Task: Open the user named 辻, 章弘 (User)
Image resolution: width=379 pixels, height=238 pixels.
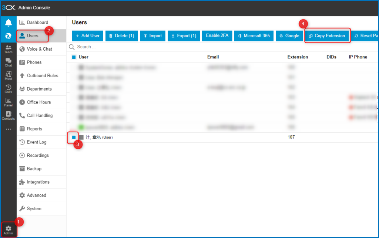Action: 99,137
